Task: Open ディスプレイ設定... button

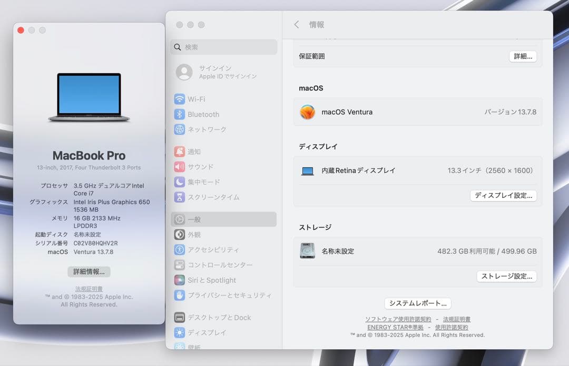Action: (503, 195)
